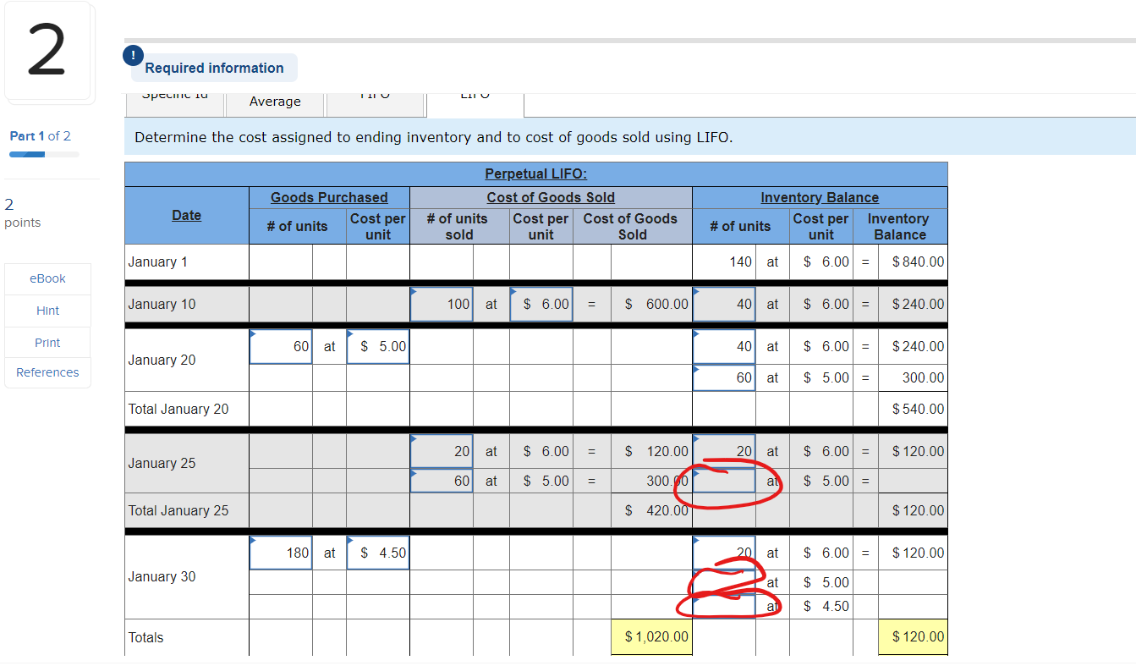1136x666 pixels.
Task: Edit January 30 purchase cost field $4.50
Action: coord(377,553)
